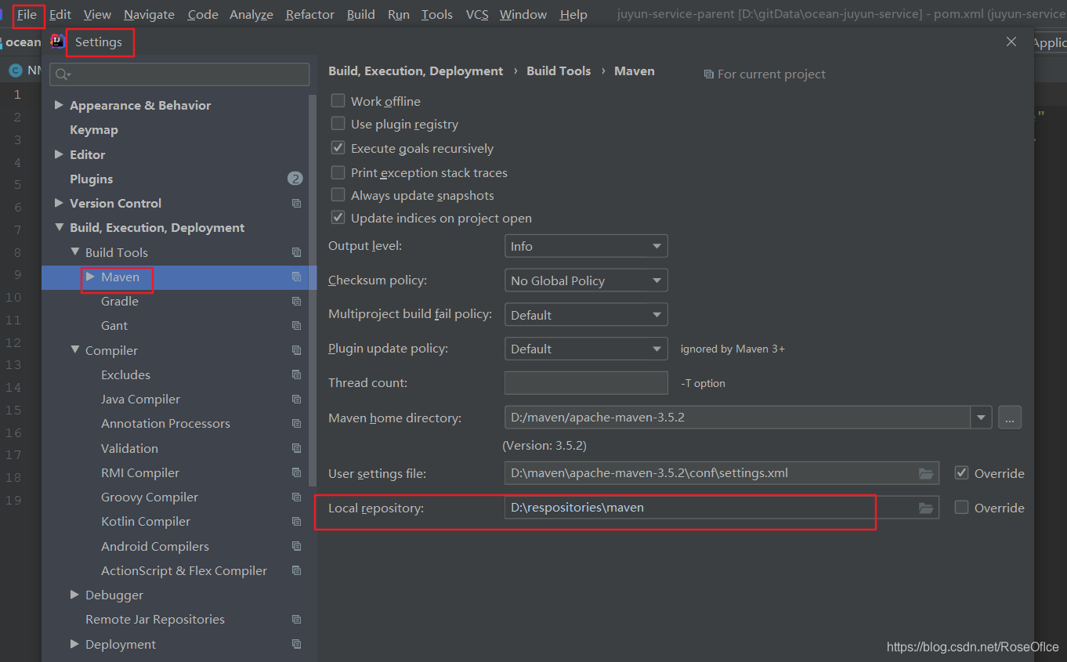Browse folder icon in User settings file field

point(926,473)
